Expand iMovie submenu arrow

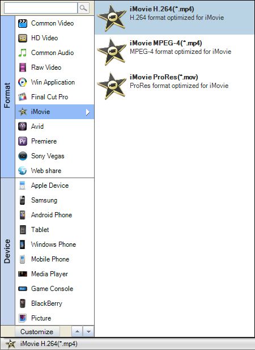point(88,112)
